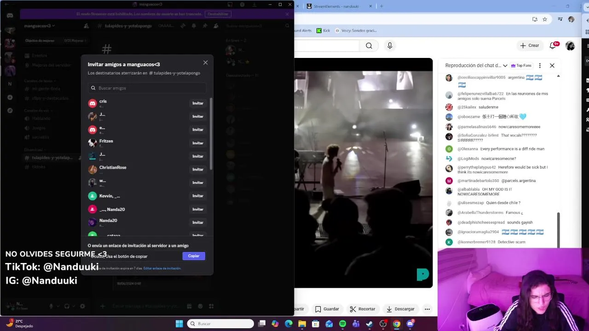589x331 pixels.
Task: Open the Voicy: Sonidos bookmark
Action: point(356,30)
